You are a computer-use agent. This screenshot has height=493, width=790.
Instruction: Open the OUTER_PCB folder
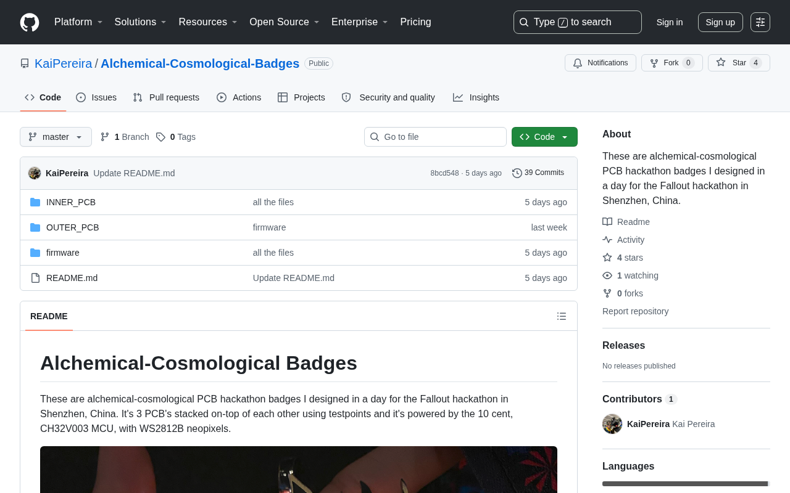click(x=73, y=227)
